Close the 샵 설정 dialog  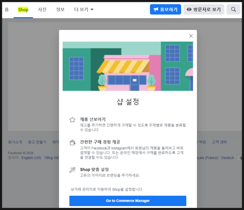click(x=191, y=36)
